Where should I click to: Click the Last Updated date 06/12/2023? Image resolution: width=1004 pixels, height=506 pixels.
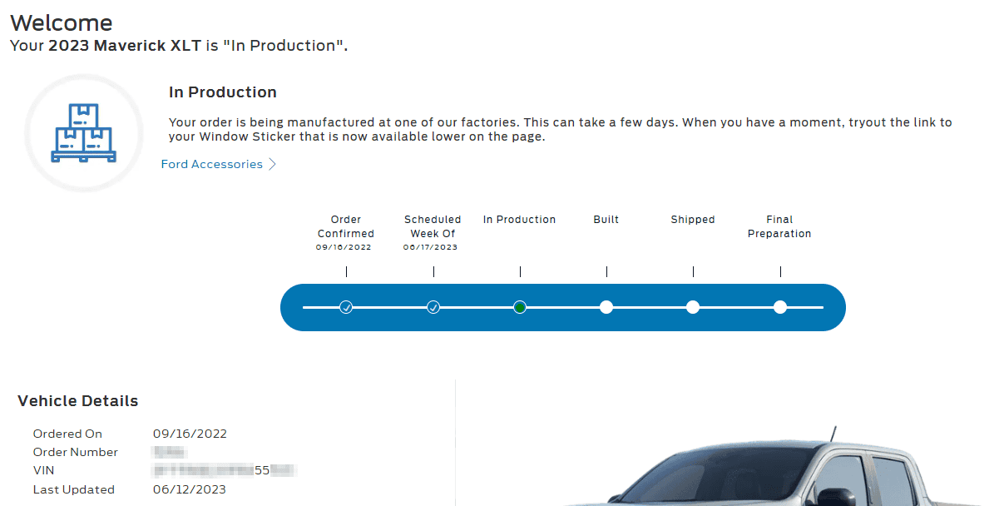[190, 489]
